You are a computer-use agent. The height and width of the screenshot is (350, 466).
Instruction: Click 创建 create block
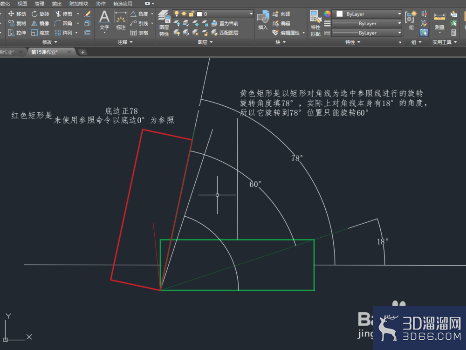point(281,14)
